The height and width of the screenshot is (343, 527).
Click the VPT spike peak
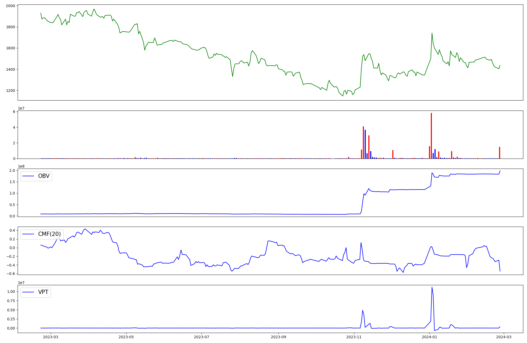point(432,287)
